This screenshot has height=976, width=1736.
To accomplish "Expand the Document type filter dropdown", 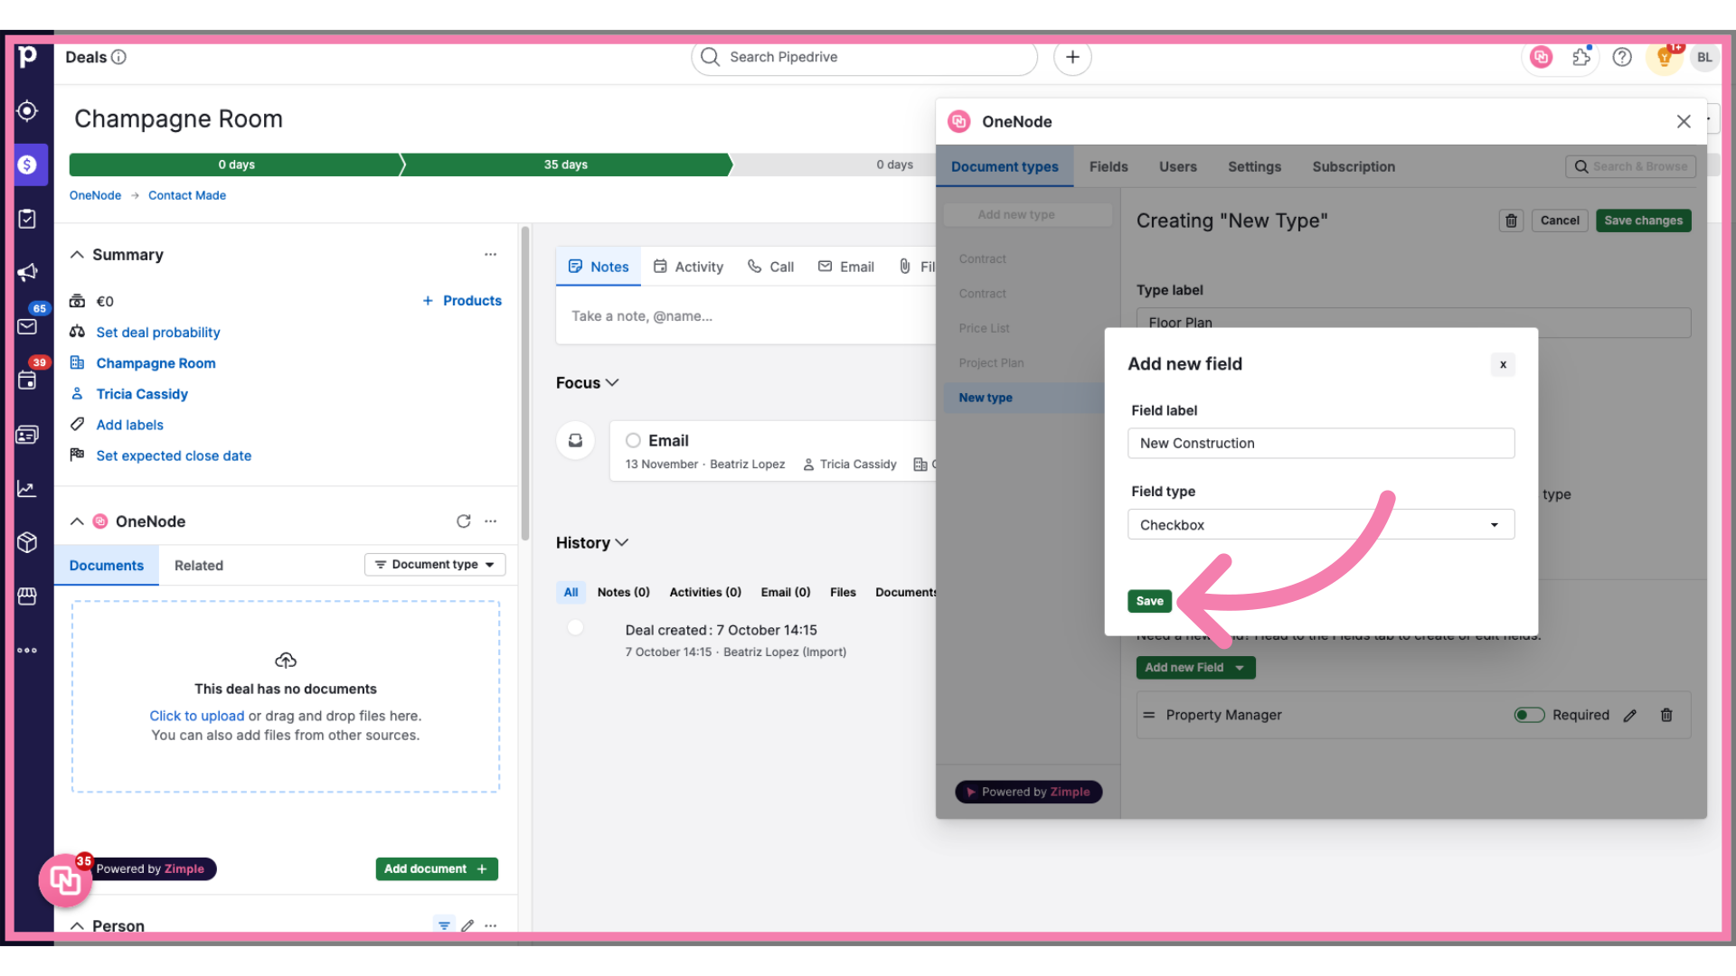I will 435,564.
